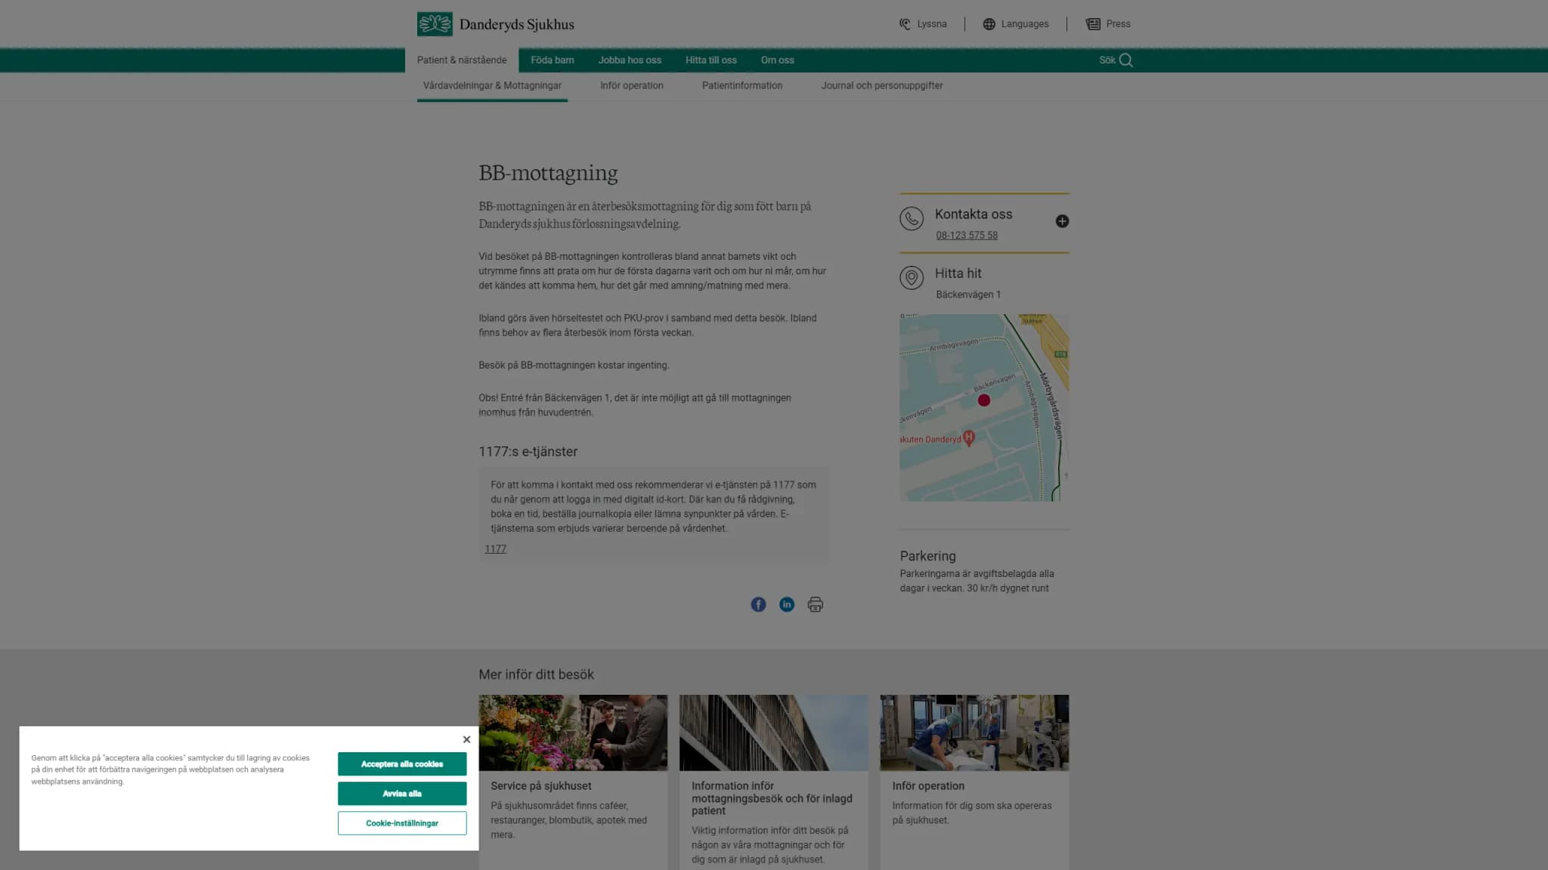Click the Sök label in navigation bar
This screenshot has width=1548, height=870.
1107,60
